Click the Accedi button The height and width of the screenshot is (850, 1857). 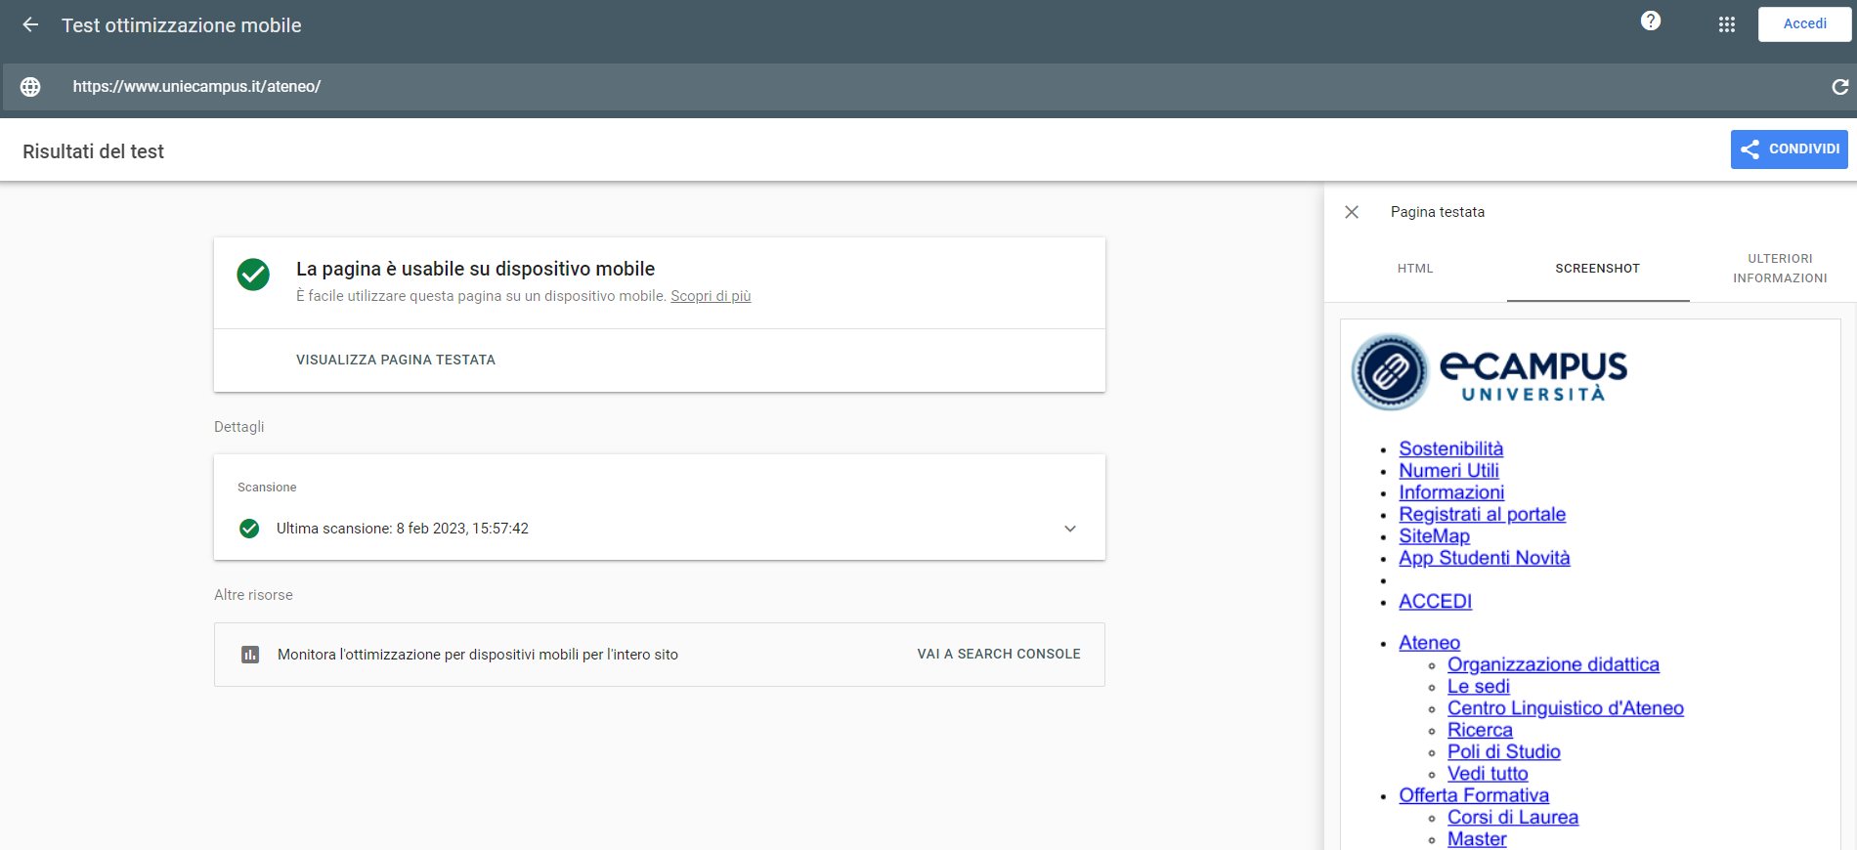1804,24
